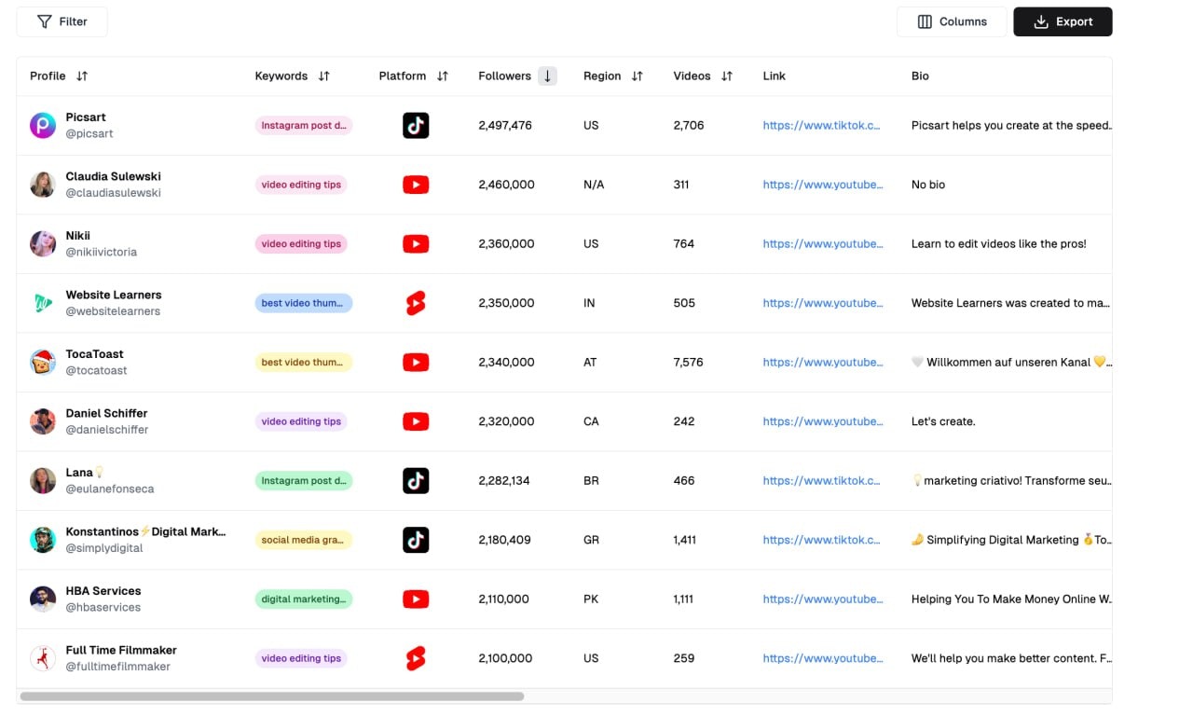The height and width of the screenshot is (716, 1193).
Task: Click Picsart 'Instagram post d...' keyword tag
Action: (x=304, y=125)
